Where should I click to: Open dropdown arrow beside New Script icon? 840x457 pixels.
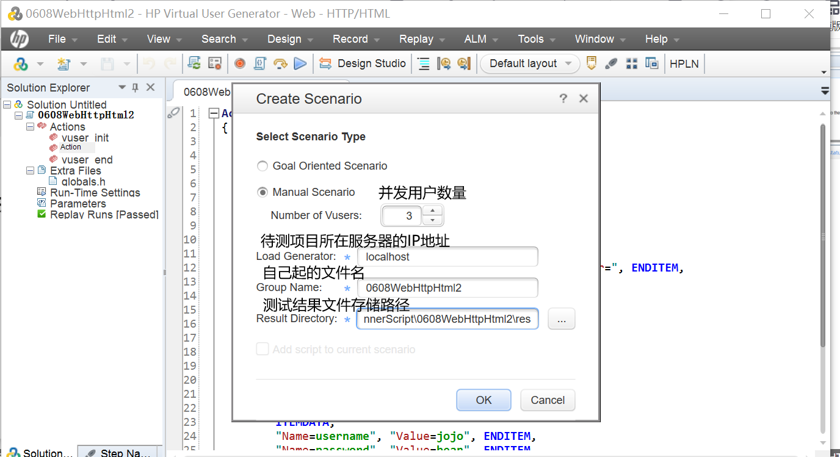coord(84,63)
